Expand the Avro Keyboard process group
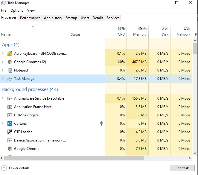Screen dimensions: 198x175 tap(2, 54)
